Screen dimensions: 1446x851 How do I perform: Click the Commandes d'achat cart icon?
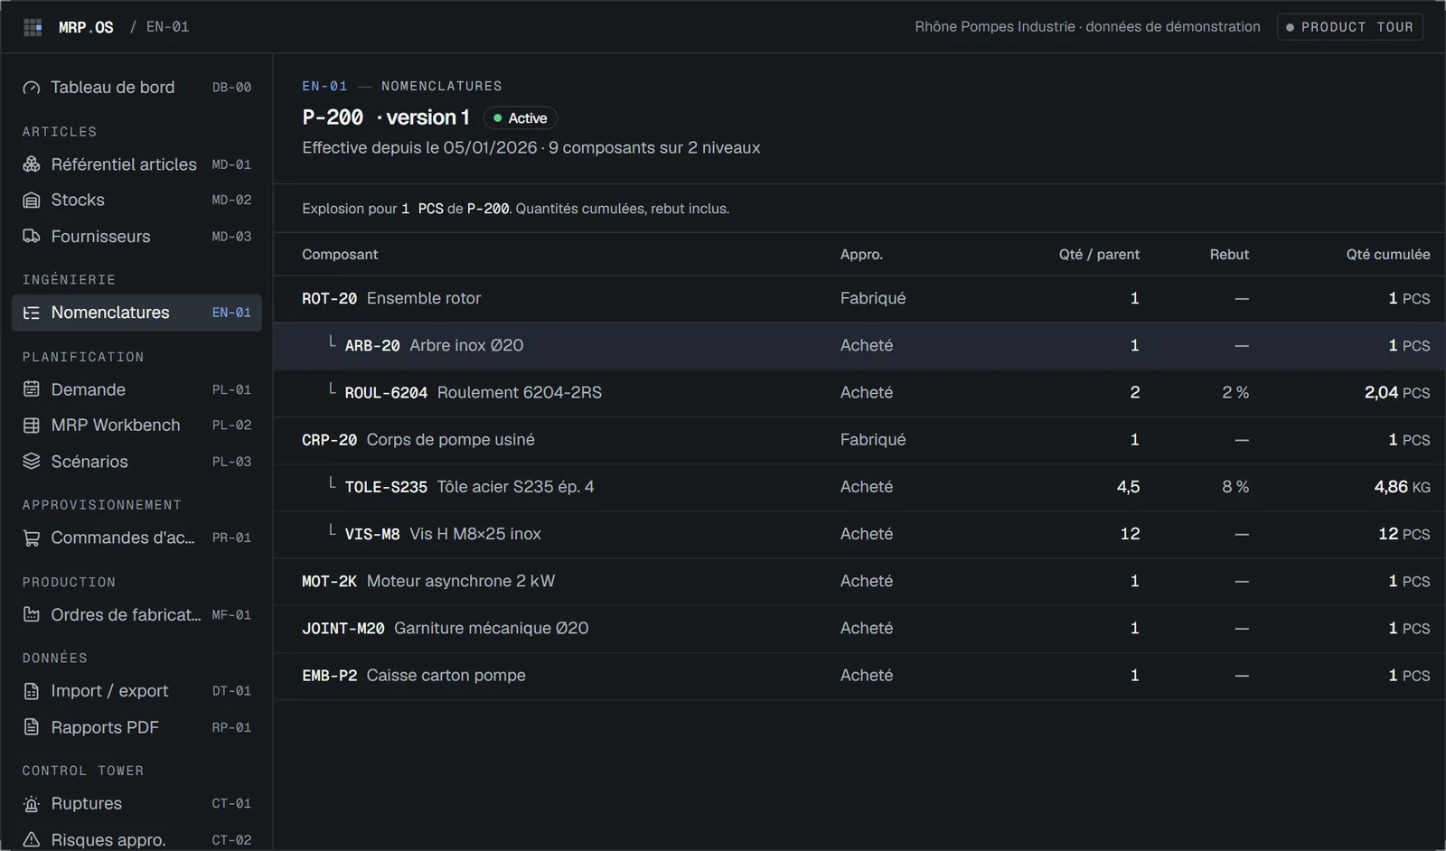(32, 538)
